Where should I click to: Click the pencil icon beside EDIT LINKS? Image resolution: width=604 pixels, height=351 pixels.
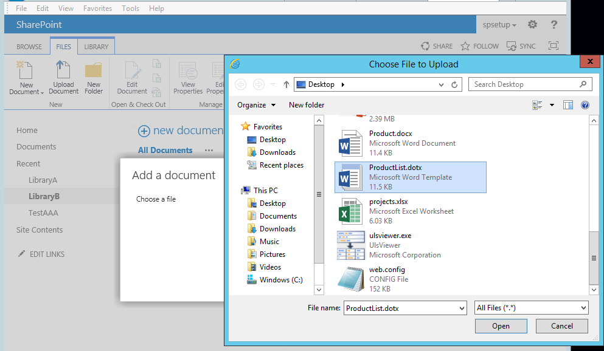(21, 254)
